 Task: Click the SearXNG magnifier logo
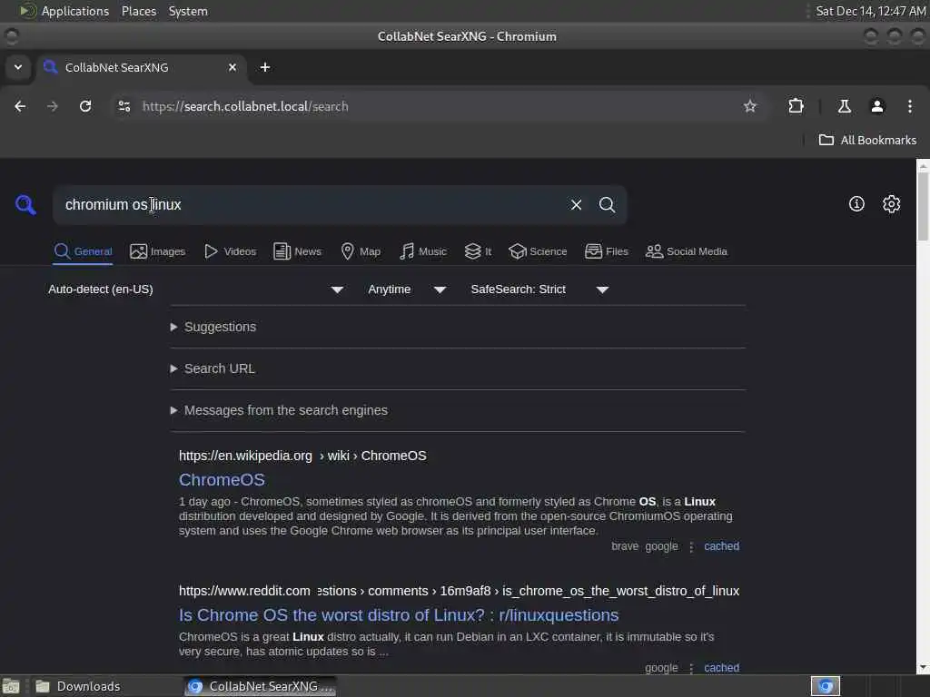coord(25,204)
